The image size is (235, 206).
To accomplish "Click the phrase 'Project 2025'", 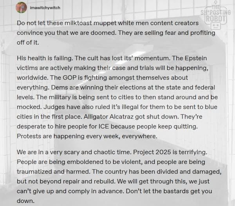I will (x=152, y=152).
